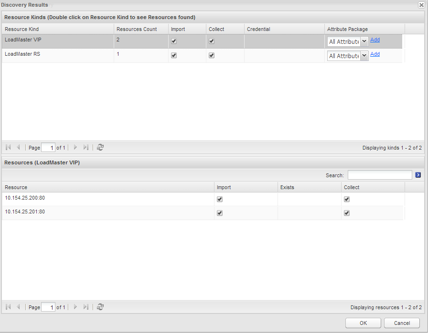The image size is (428, 333).
Task: Focus the Search input field
Action: 380,175
